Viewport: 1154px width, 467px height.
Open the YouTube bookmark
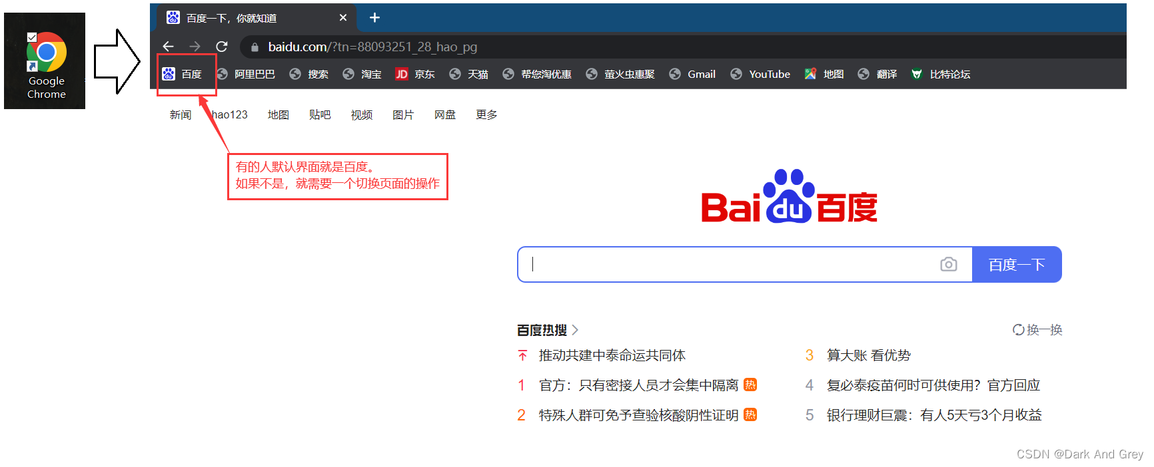click(x=760, y=74)
